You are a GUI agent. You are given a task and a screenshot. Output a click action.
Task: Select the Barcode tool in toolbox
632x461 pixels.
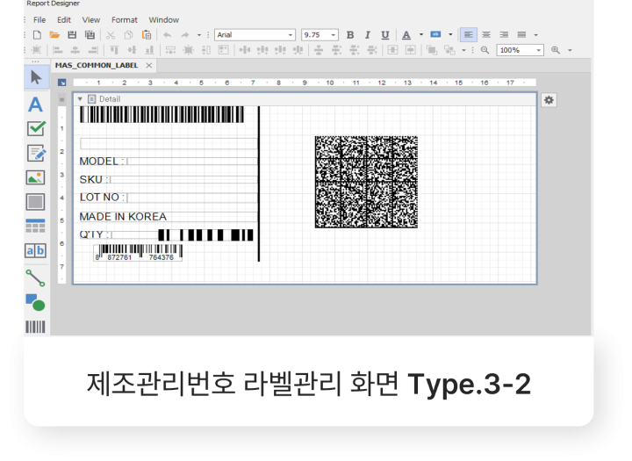tap(35, 328)
